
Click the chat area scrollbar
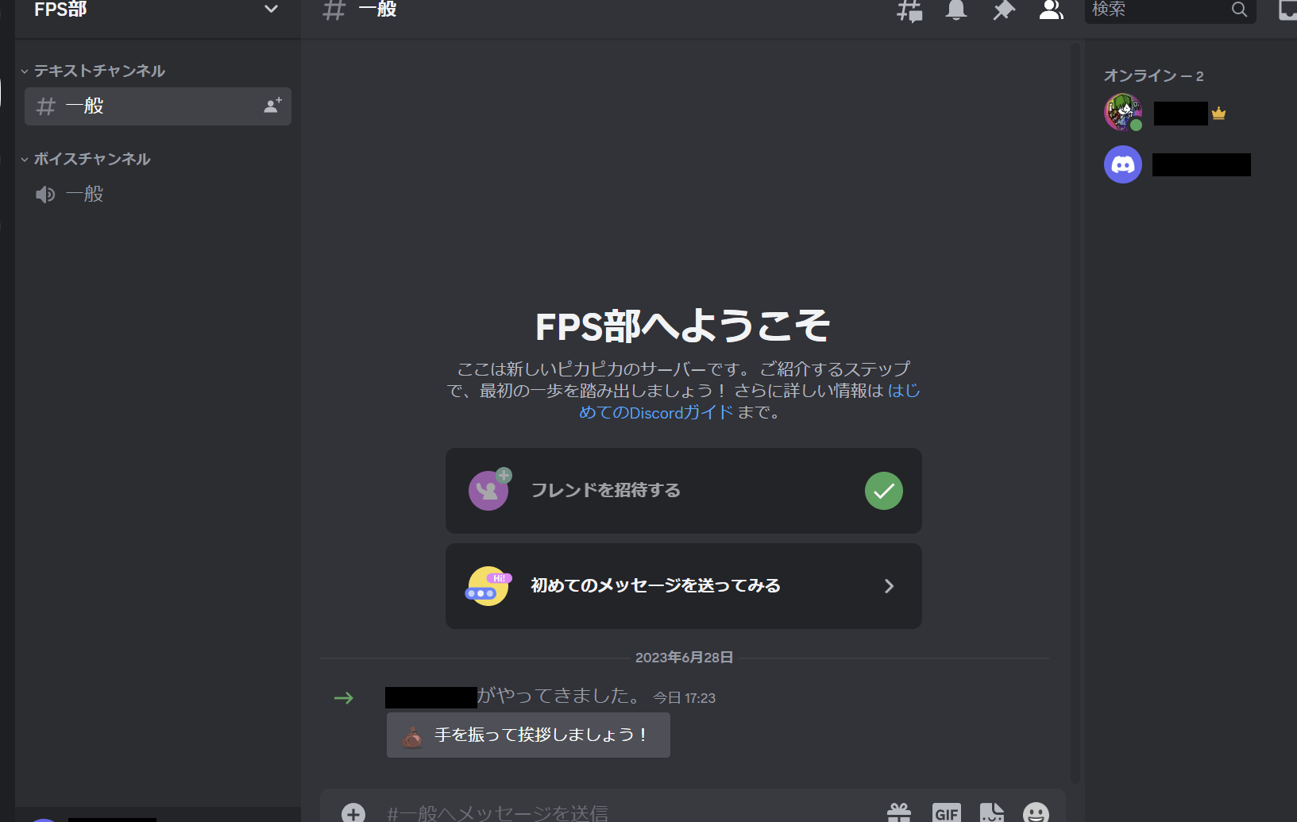pos(1075,413)
